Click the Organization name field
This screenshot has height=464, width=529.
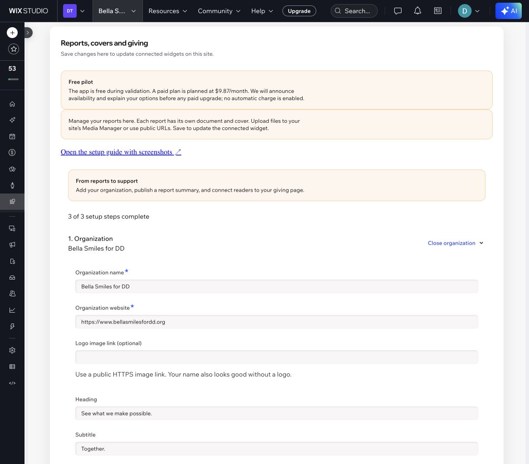click(x=276, y=286)
